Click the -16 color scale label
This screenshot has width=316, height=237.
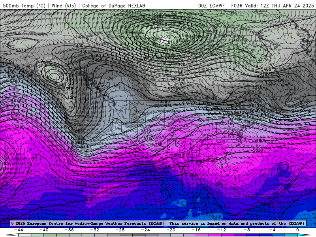(196, 230)
